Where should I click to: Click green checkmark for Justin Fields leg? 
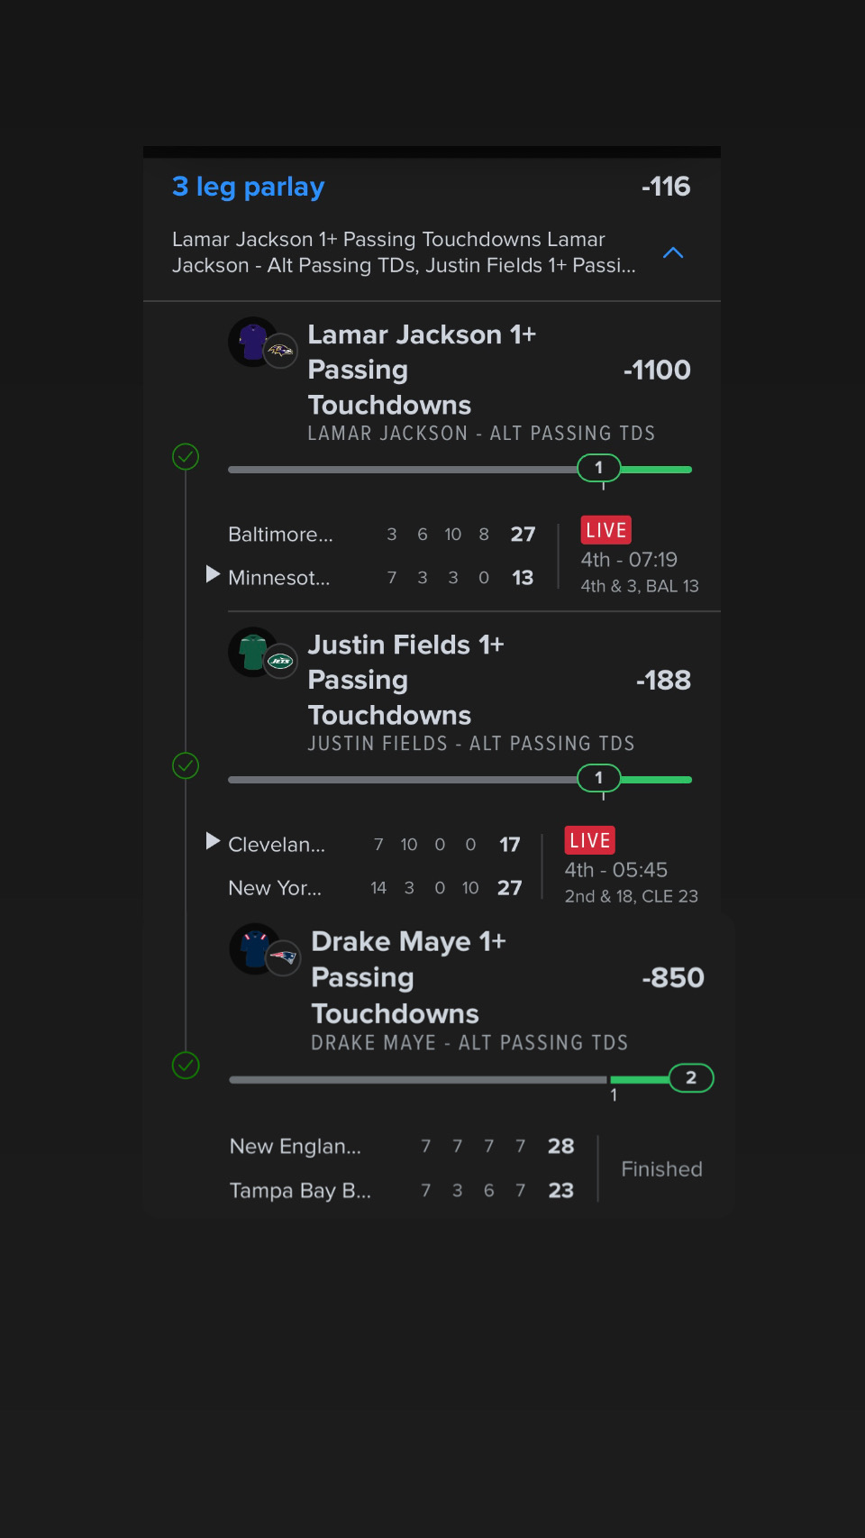click(186, 766)
